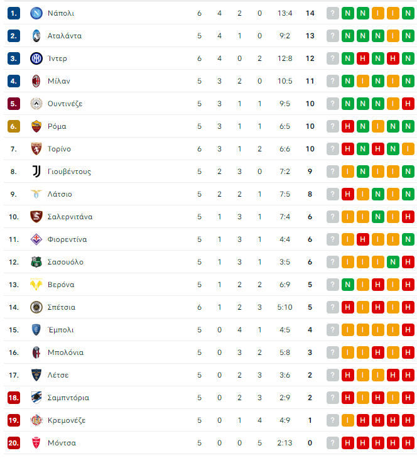
Task: Open the Μόντσα team page
Action: click(x=62, y=443)
